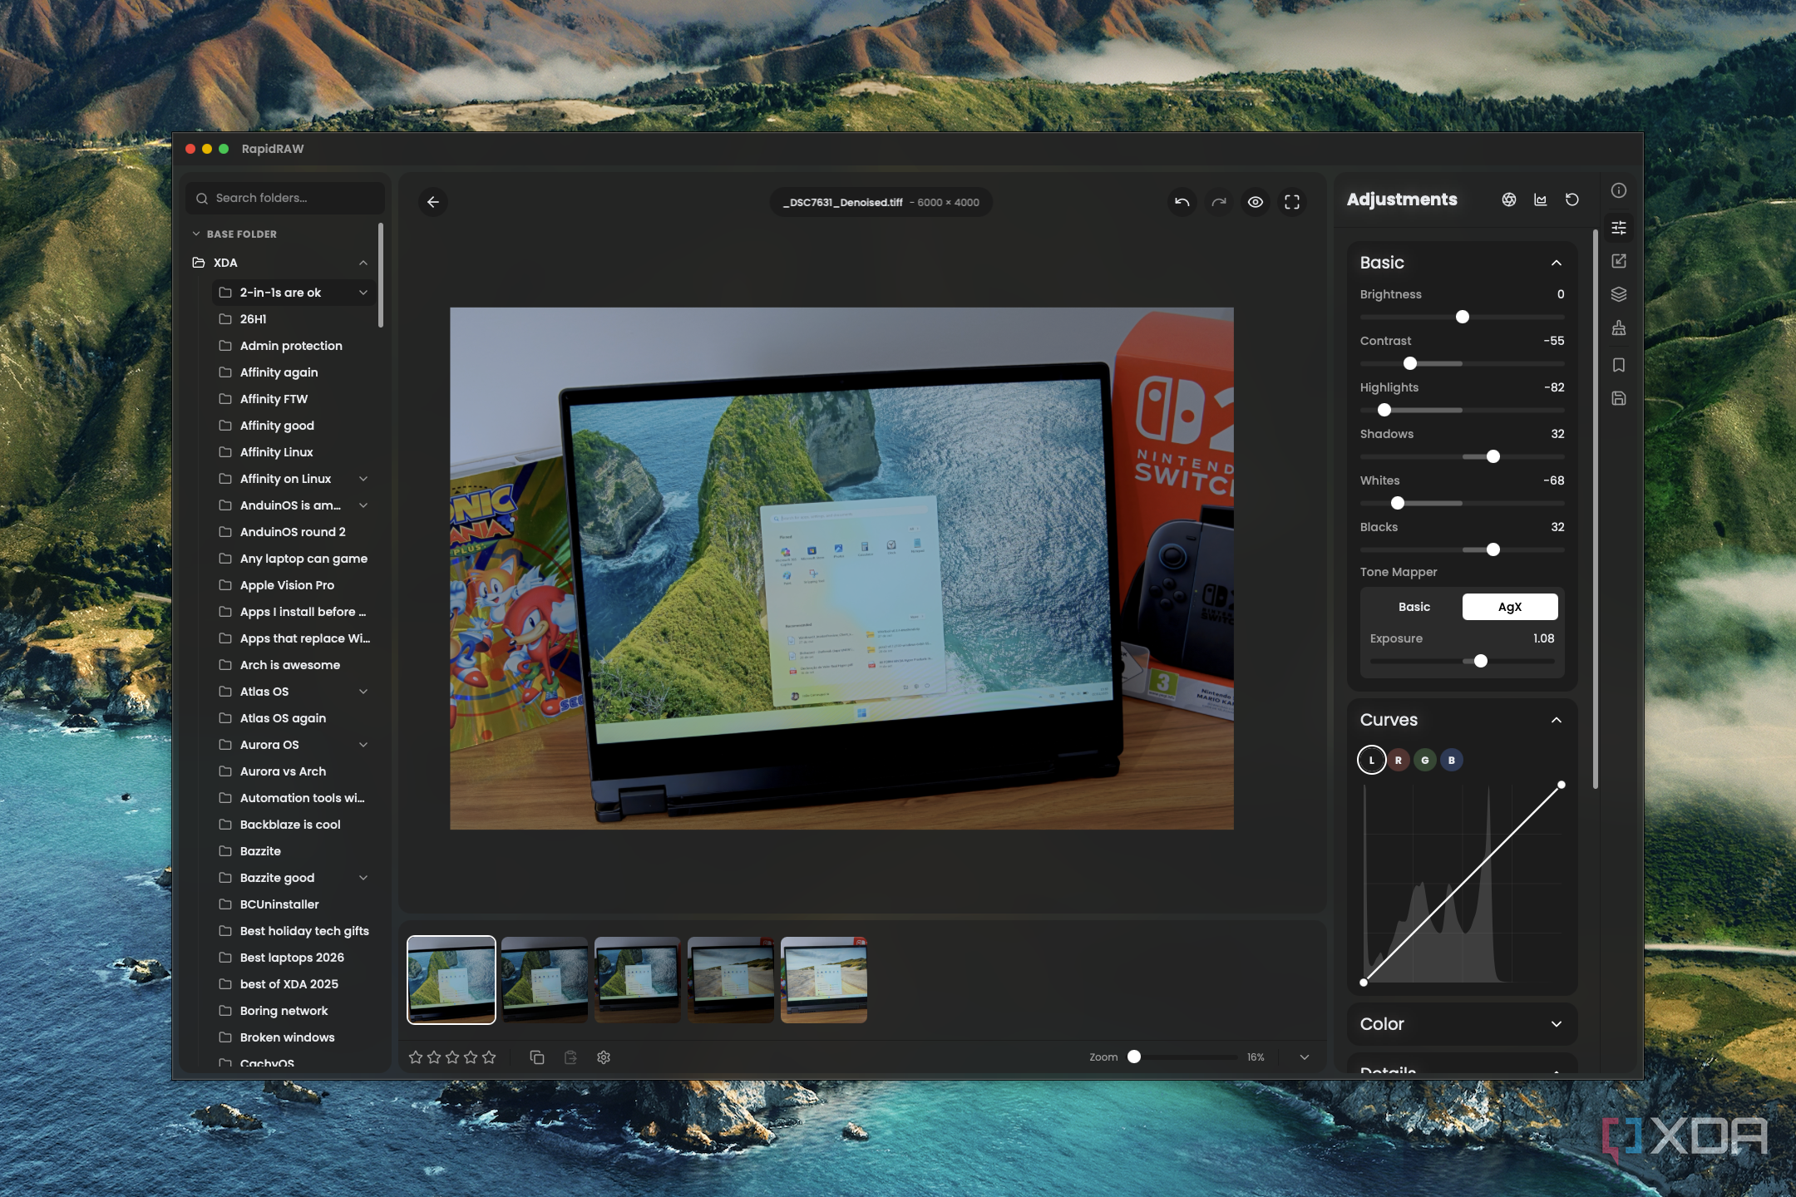Image resolution: width=1796 pixels, height=1197 pixels.
Task: Select the G green curve channel
Action: [1425, 760]
